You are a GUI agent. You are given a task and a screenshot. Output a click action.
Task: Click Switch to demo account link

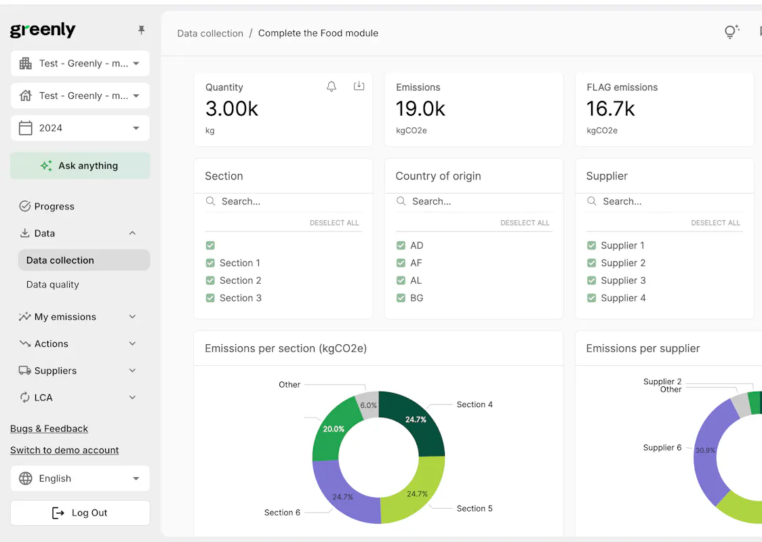pyautogui.click(x=64, y=451)
